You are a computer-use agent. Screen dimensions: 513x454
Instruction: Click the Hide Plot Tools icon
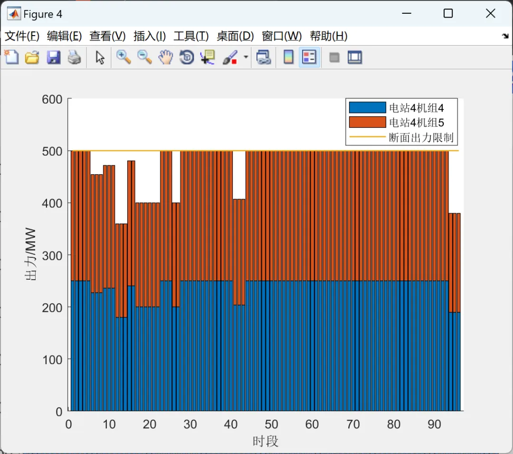(334, 57)
